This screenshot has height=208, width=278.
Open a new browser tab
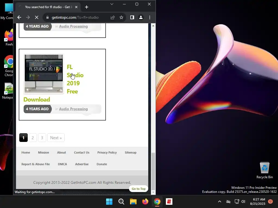[x=87, y=7]
